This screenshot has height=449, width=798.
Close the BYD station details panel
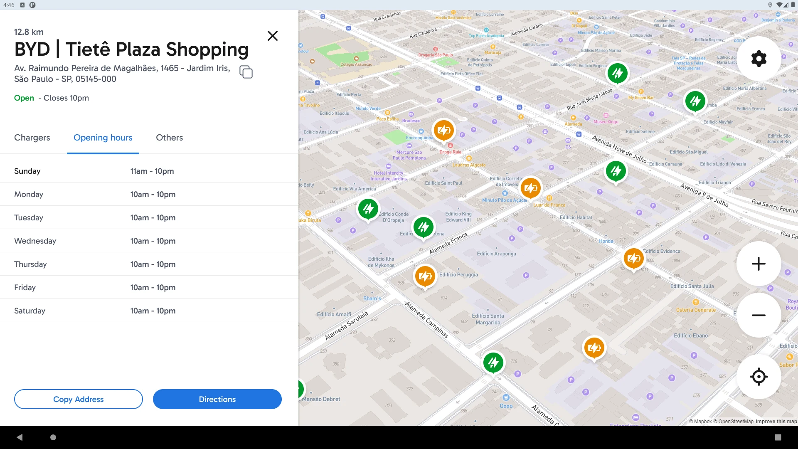(273, 36)
